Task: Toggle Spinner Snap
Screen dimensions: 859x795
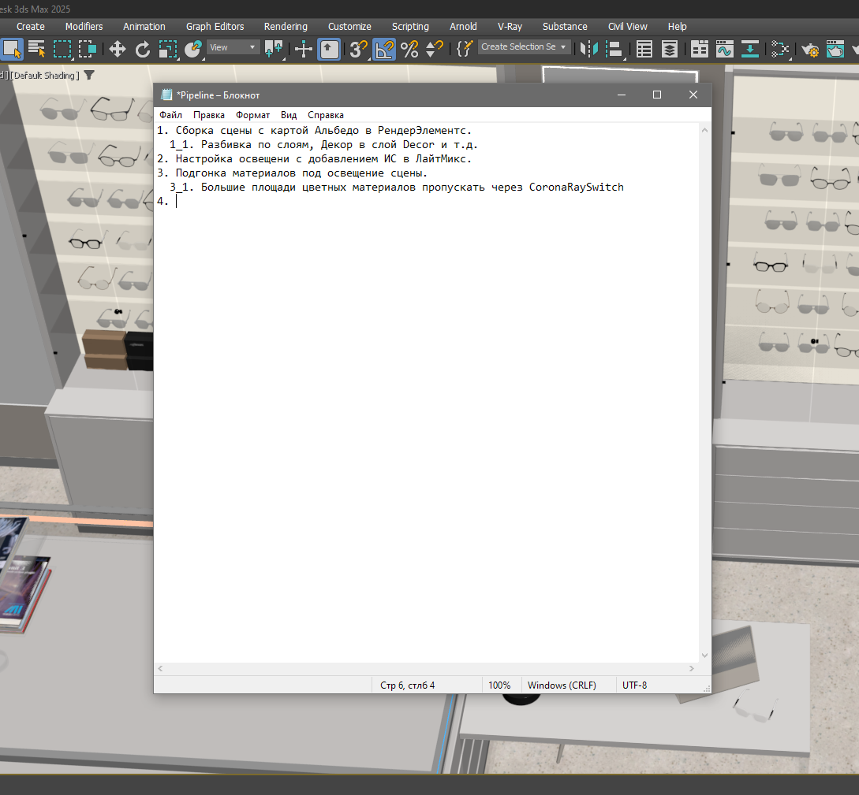Action: [x=435, y=49]
